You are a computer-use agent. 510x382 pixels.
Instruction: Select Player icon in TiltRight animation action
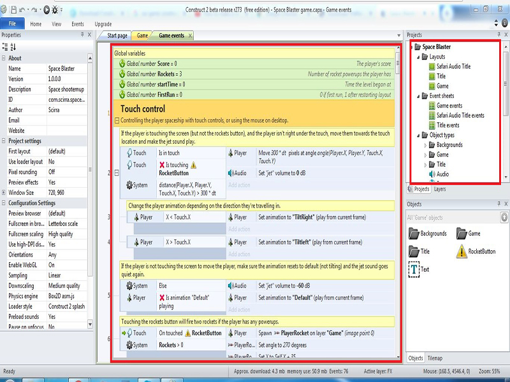[231, 217]
